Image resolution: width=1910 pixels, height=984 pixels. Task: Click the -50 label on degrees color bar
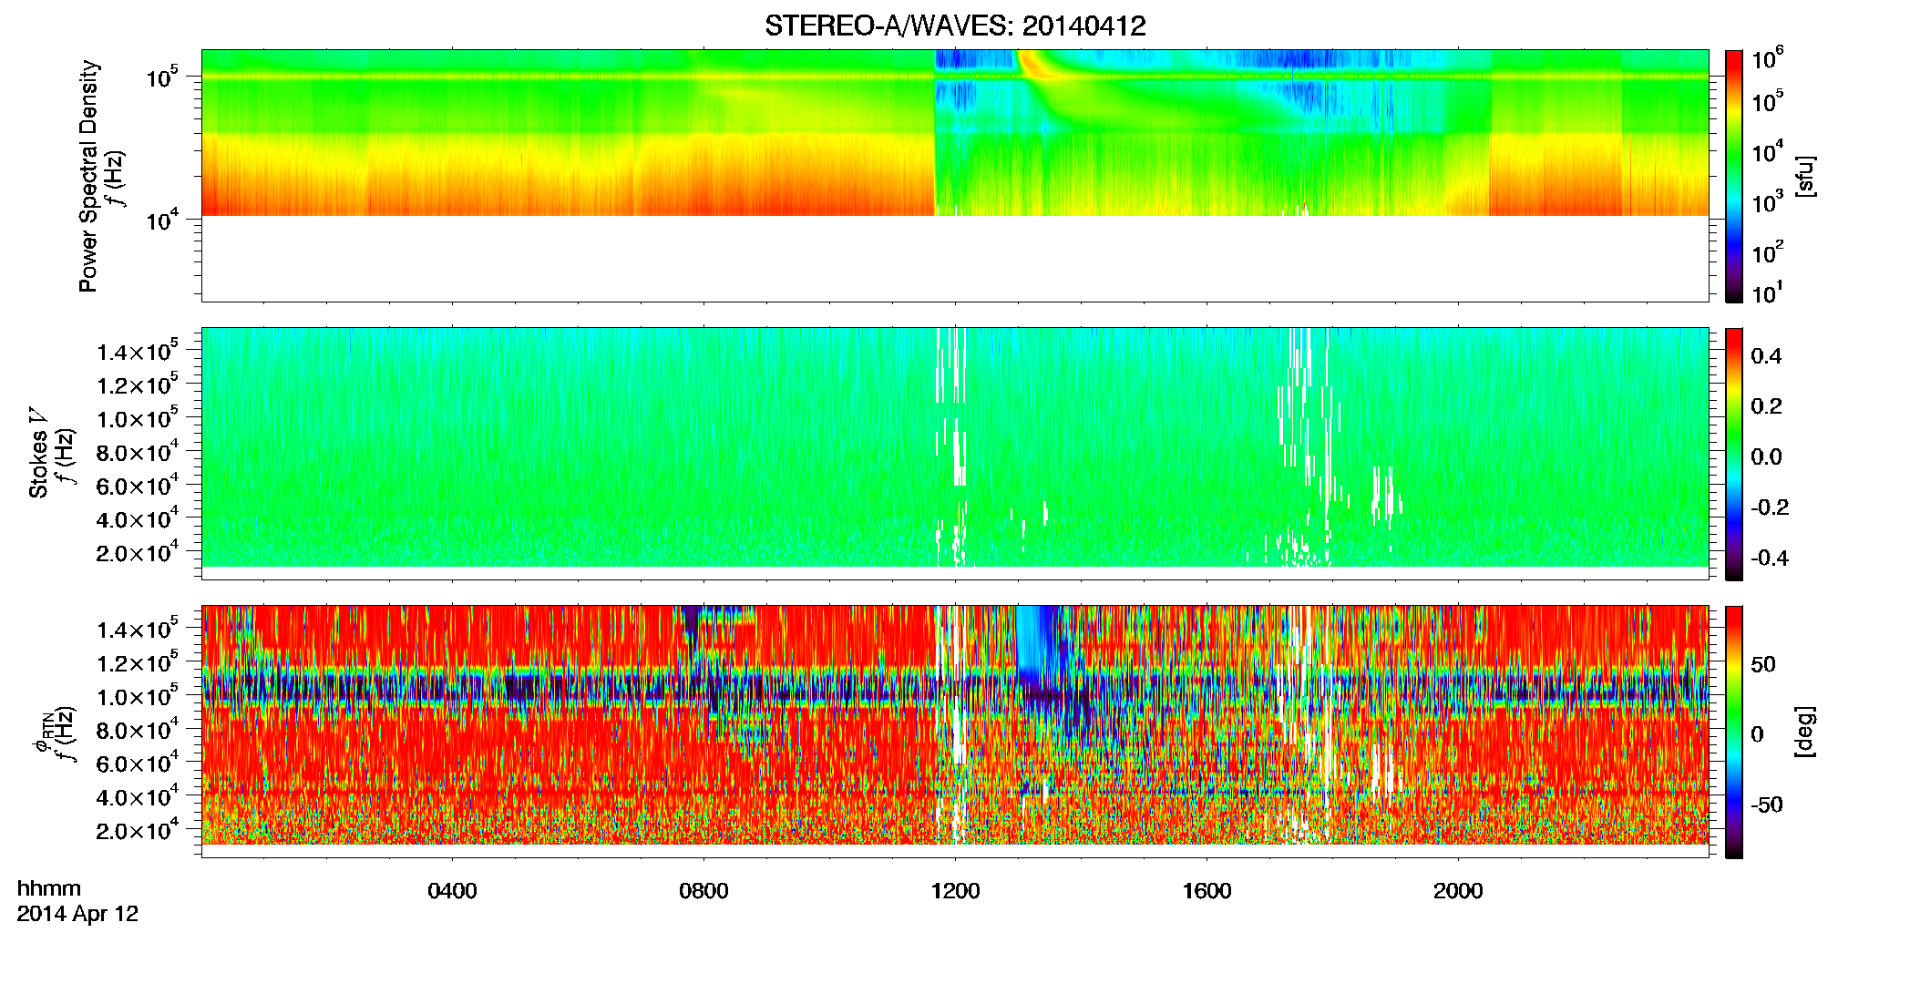[1767, 805]
